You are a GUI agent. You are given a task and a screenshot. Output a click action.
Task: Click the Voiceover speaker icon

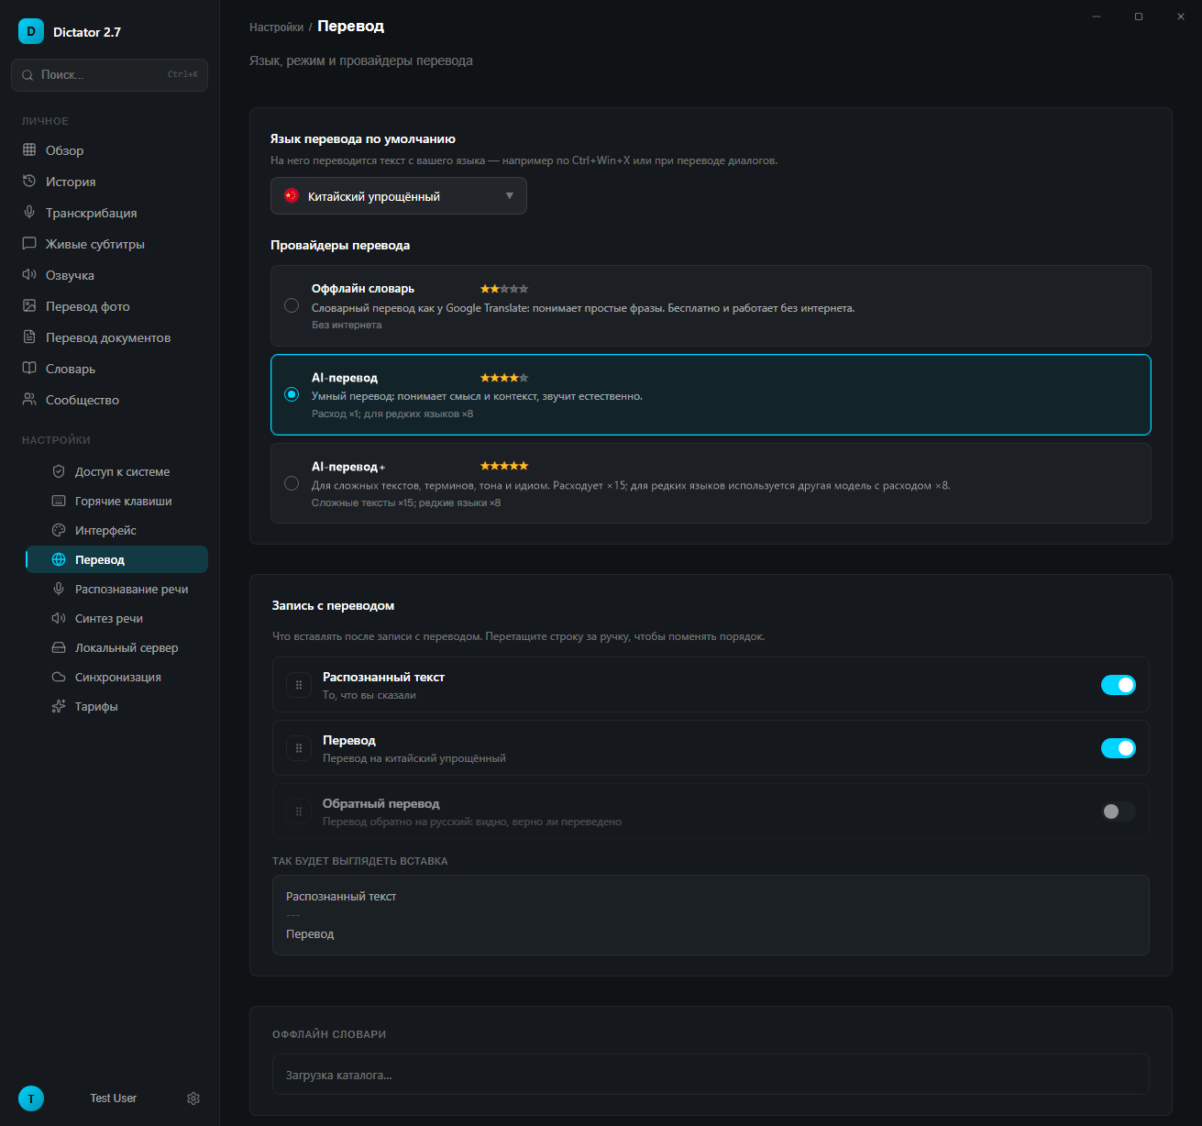29,274
